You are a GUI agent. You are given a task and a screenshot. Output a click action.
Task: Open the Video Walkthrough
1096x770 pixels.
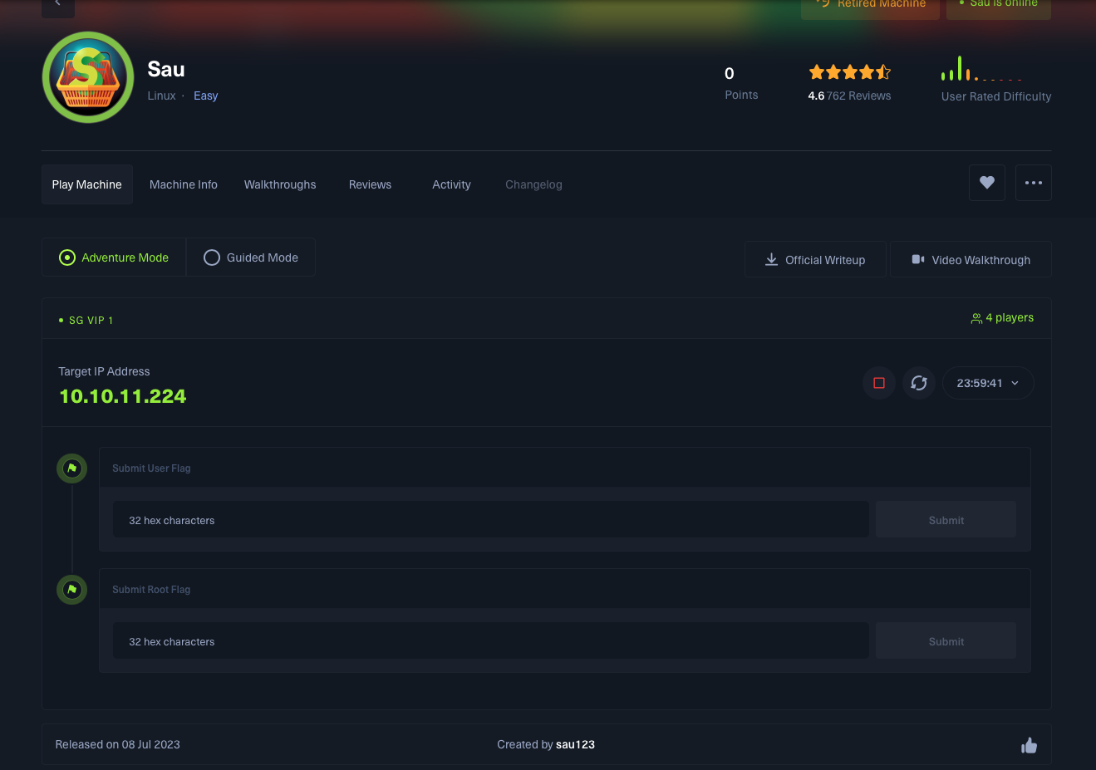[x=971, y=260]
